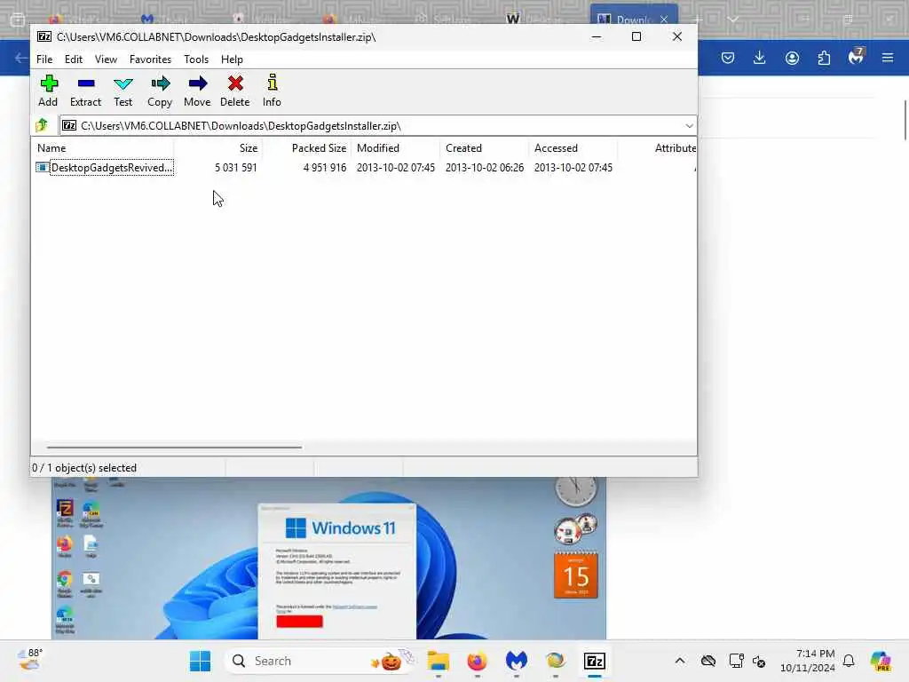Open the clock showing 7:14 PM
Image resolution: width=909 pixels, height=682 pixels.
[x=808, y=661]
